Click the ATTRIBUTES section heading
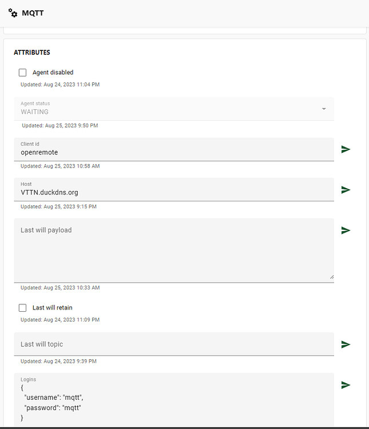 (x=32, y=53)
